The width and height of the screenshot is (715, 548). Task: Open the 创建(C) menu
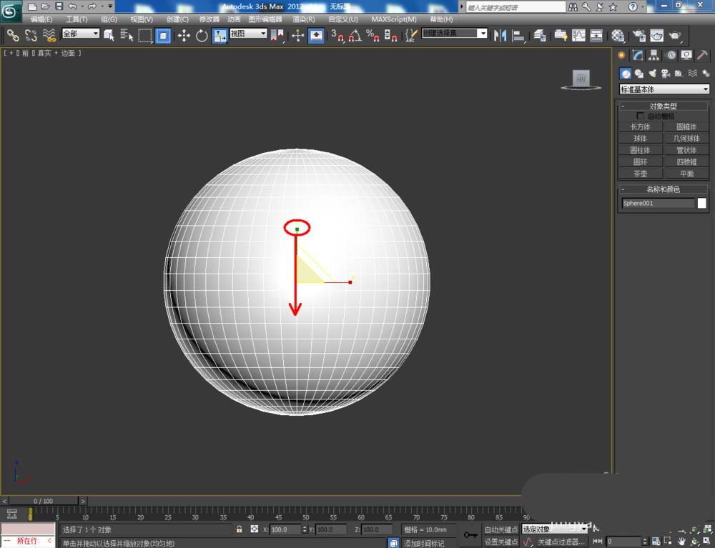[x=177, y=19]
